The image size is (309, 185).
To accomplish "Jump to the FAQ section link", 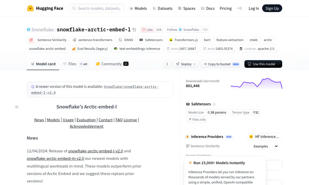I will [119, 120].
